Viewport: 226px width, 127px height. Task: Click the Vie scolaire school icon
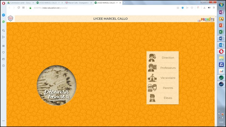point(152,78)
